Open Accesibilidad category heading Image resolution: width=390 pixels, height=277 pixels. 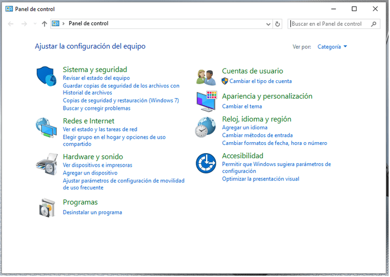242,156
